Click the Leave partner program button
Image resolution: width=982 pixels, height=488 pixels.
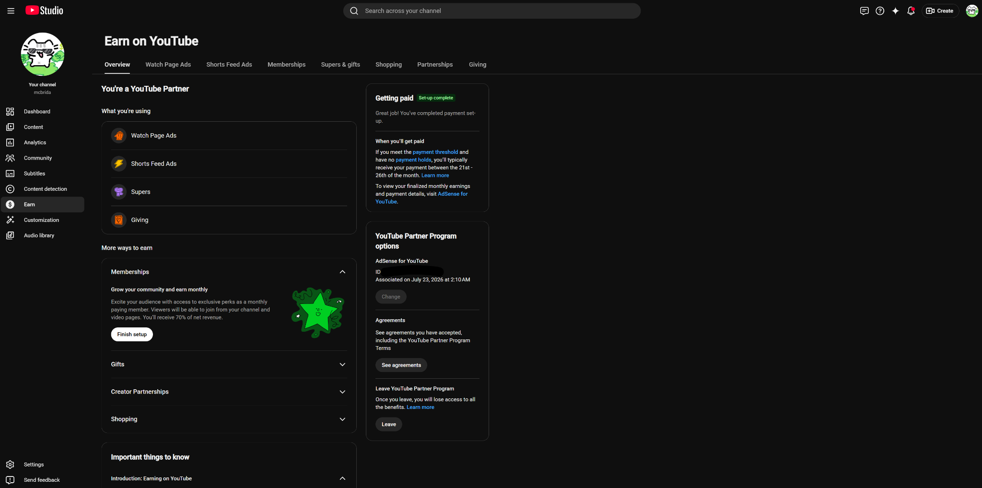[x=389, y=424]
